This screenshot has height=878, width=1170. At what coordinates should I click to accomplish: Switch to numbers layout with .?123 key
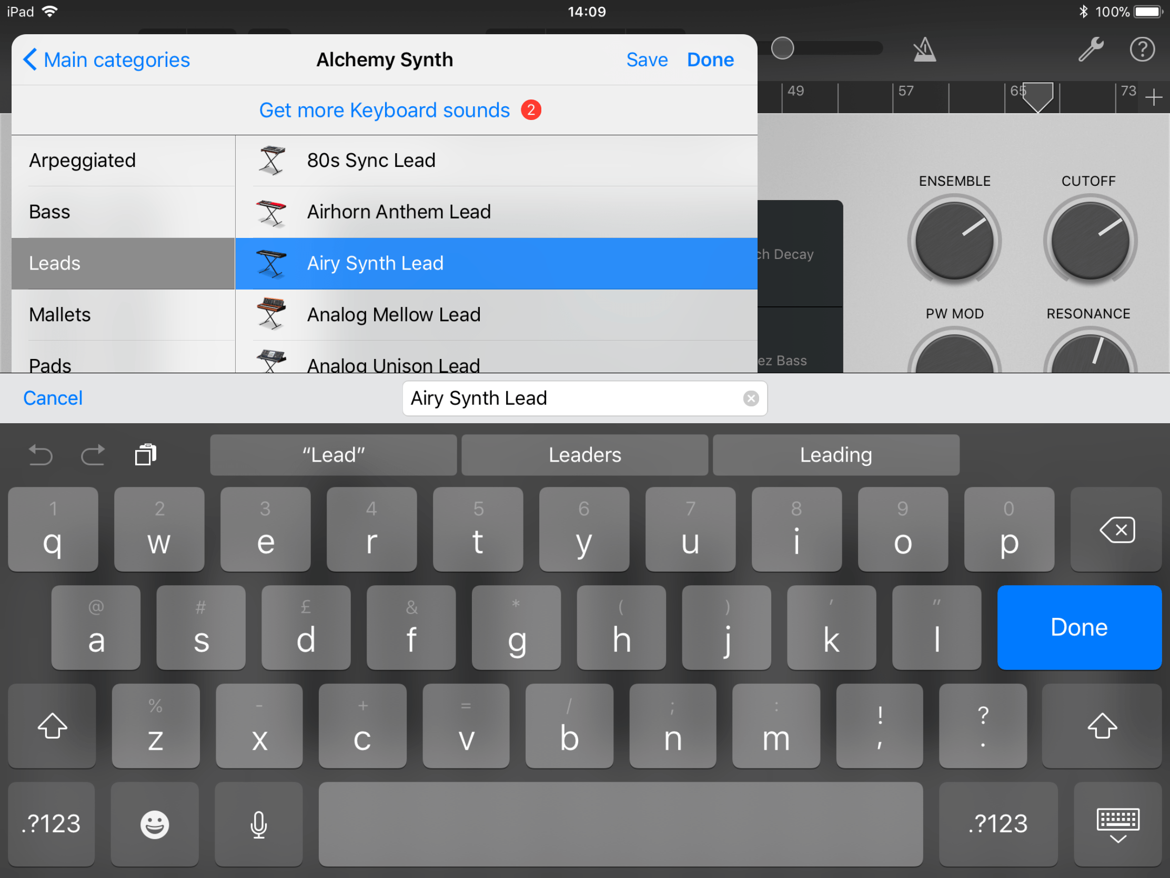click(x=51, y=823)
